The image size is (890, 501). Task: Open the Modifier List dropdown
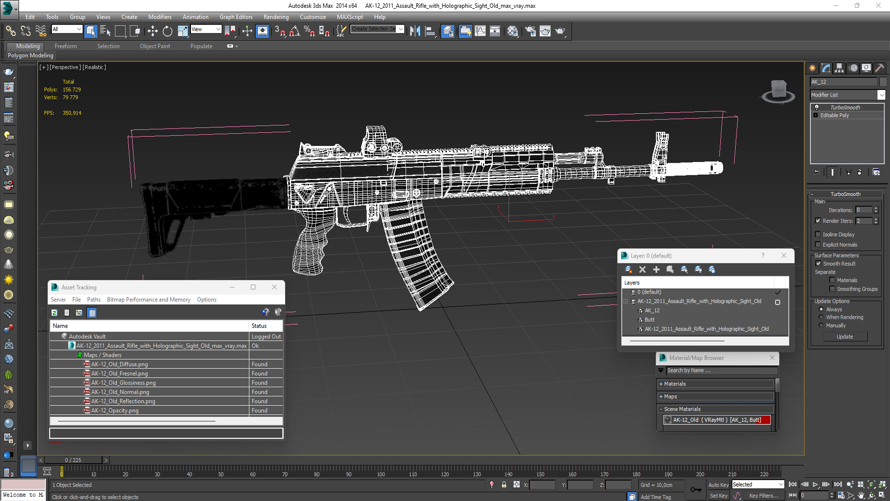(881, 95)
